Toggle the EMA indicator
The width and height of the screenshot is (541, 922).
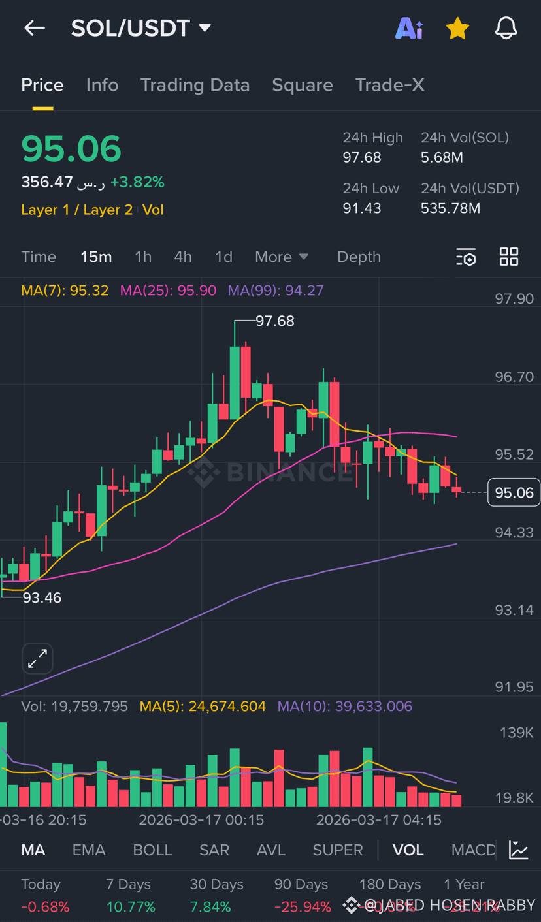(x=89, y=850)
